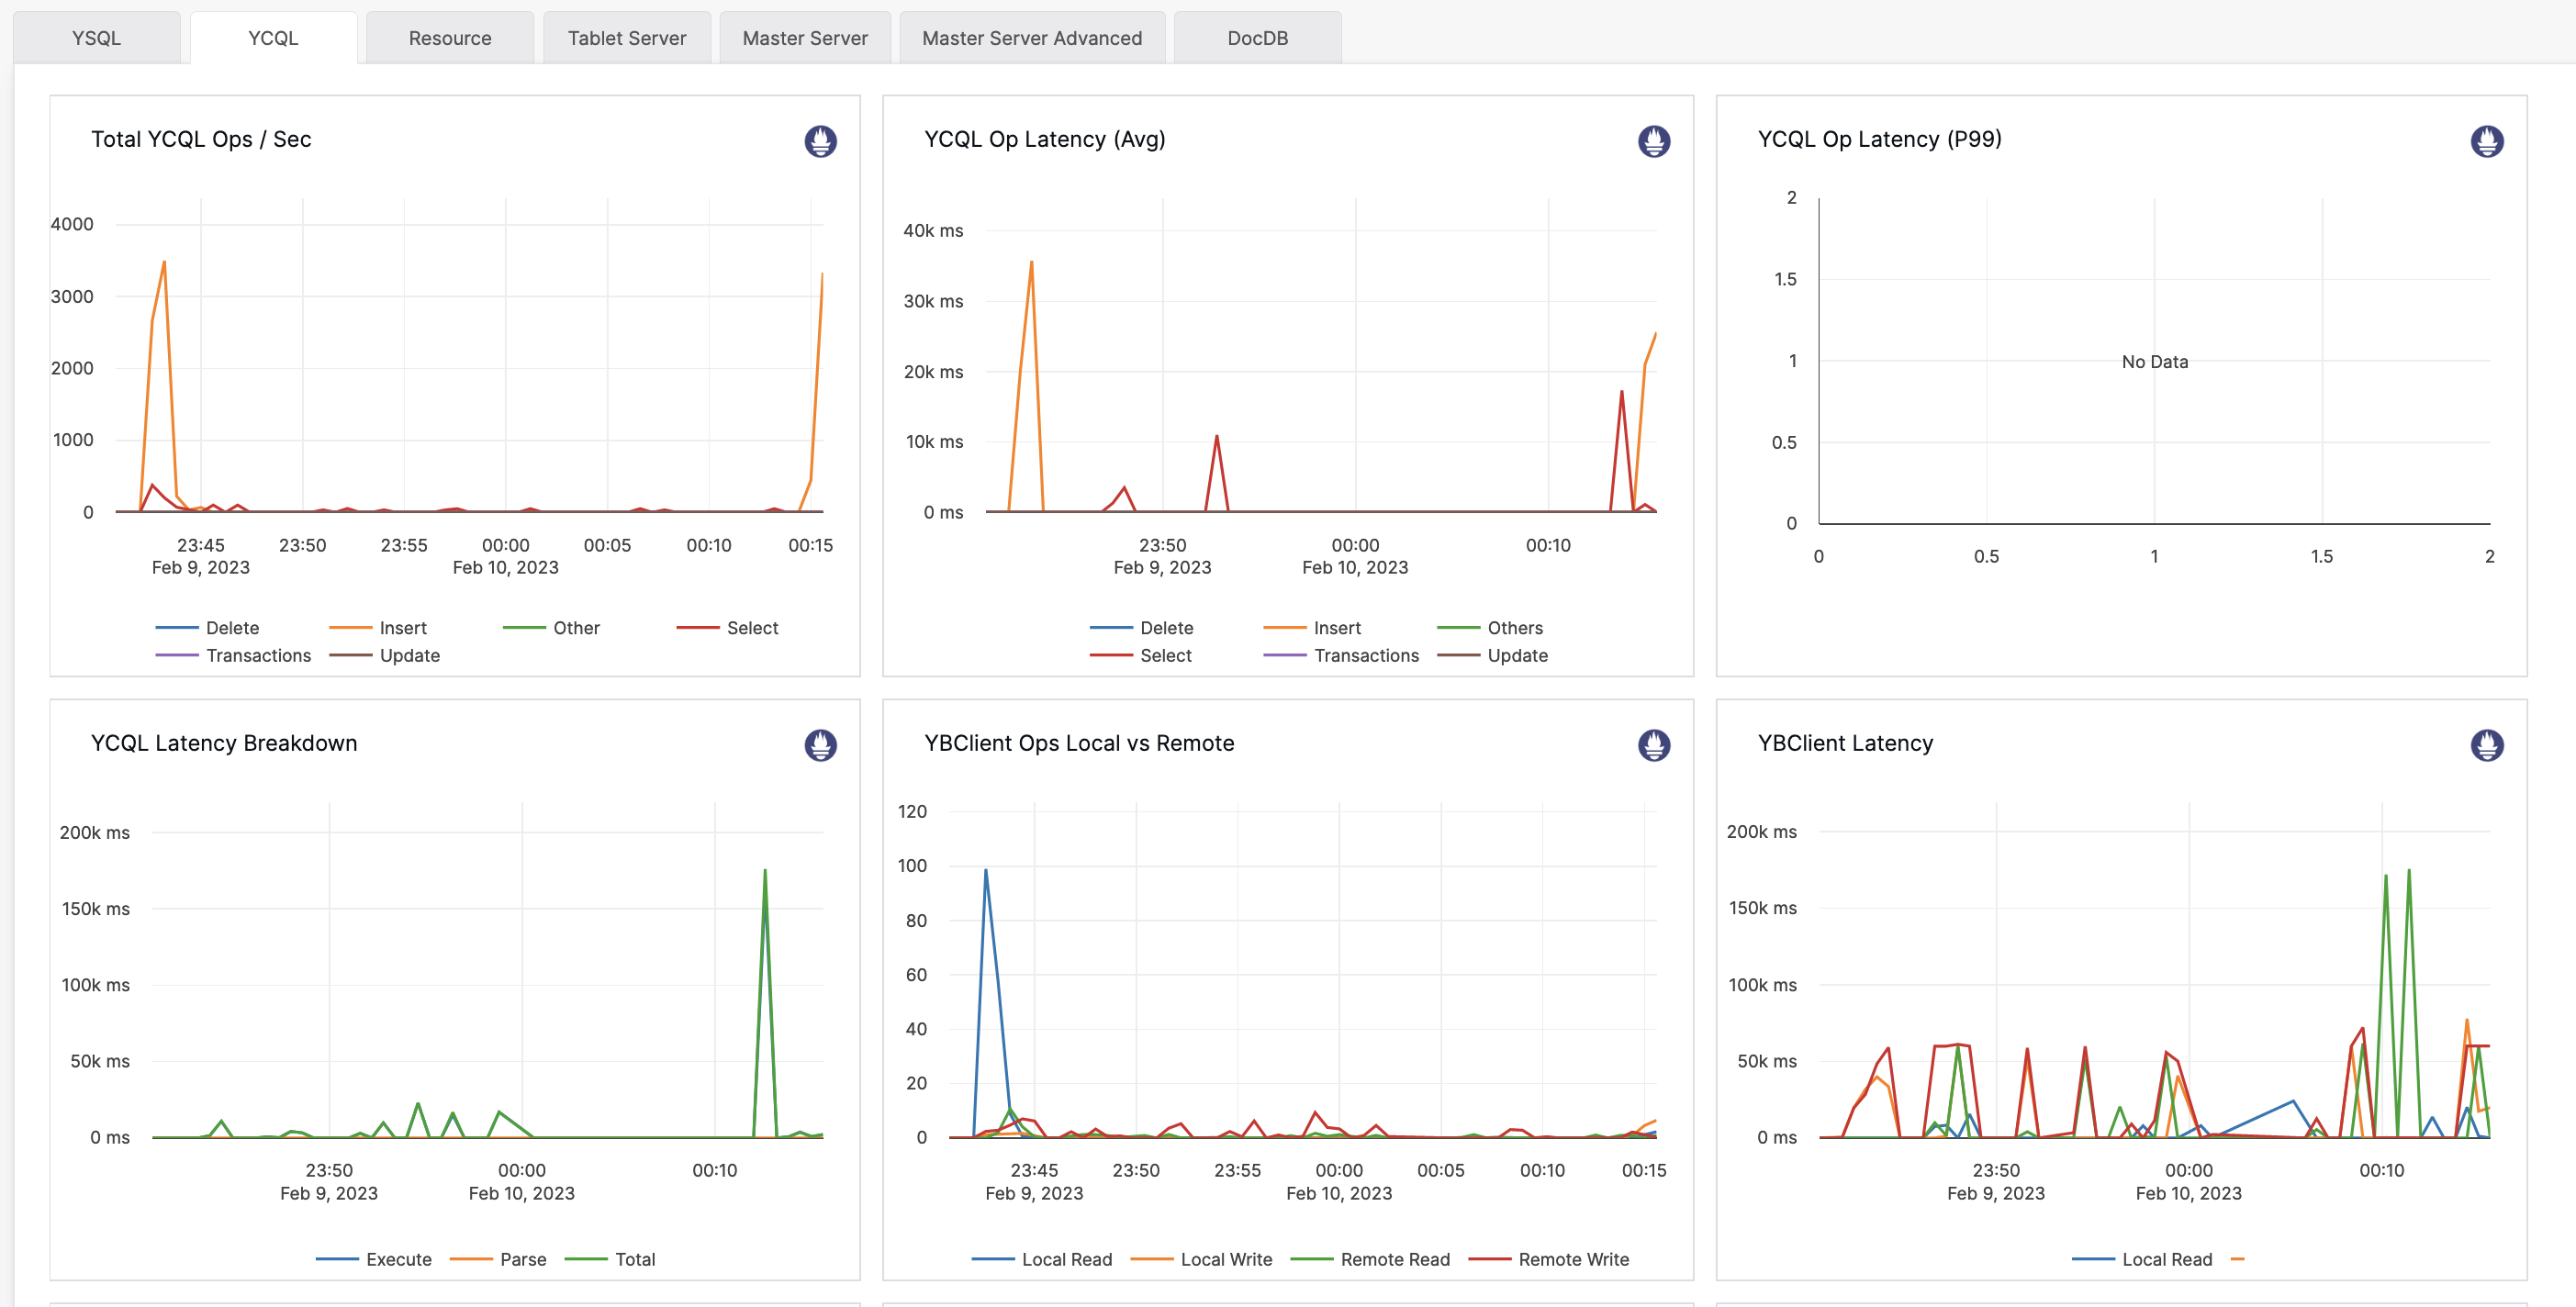Hide Insert in YCQL Op Latency (Avg) legend

[1312, 628]
